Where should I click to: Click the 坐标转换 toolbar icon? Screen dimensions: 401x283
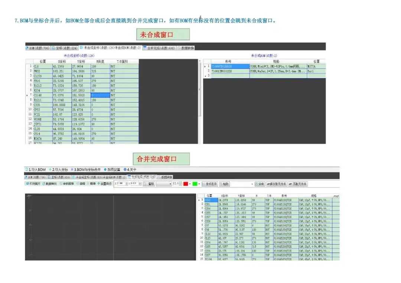67,184
